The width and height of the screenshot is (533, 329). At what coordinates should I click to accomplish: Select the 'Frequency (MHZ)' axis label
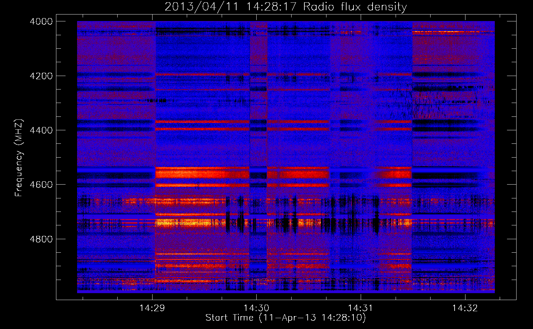19,158
